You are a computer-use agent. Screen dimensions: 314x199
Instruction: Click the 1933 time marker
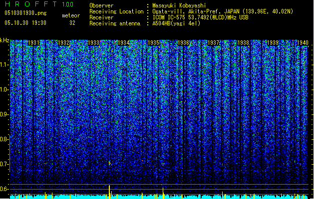click(x=93, y=42)
